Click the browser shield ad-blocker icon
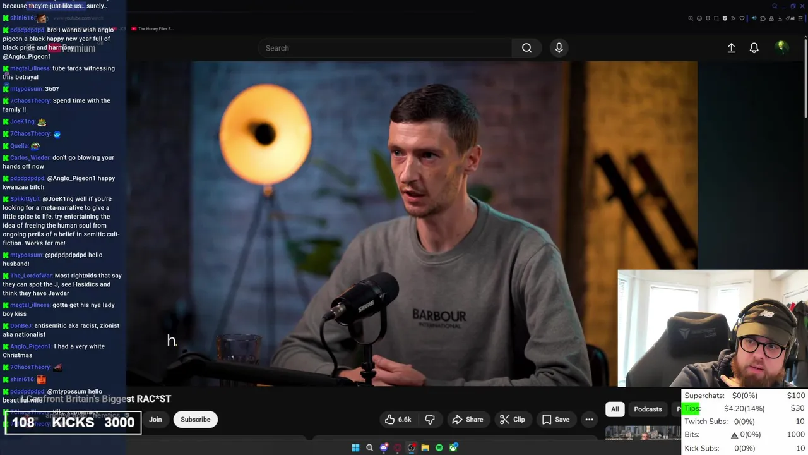 tap(725, 18)
